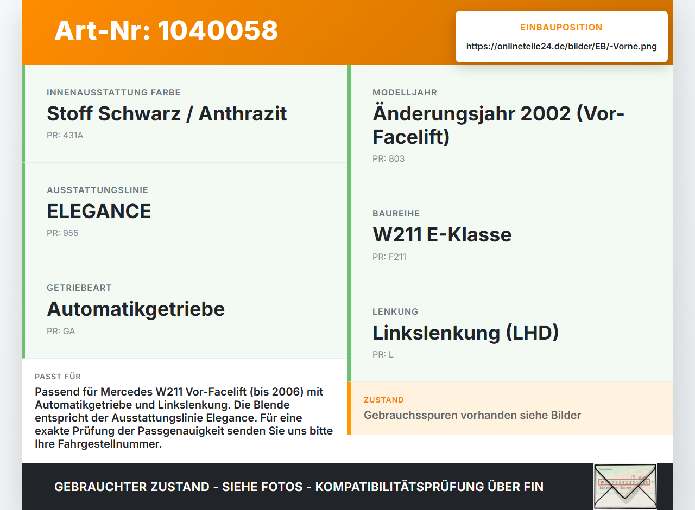Click the PASST FÜR label
The image size is (695, 510).
tap(58, 377)
